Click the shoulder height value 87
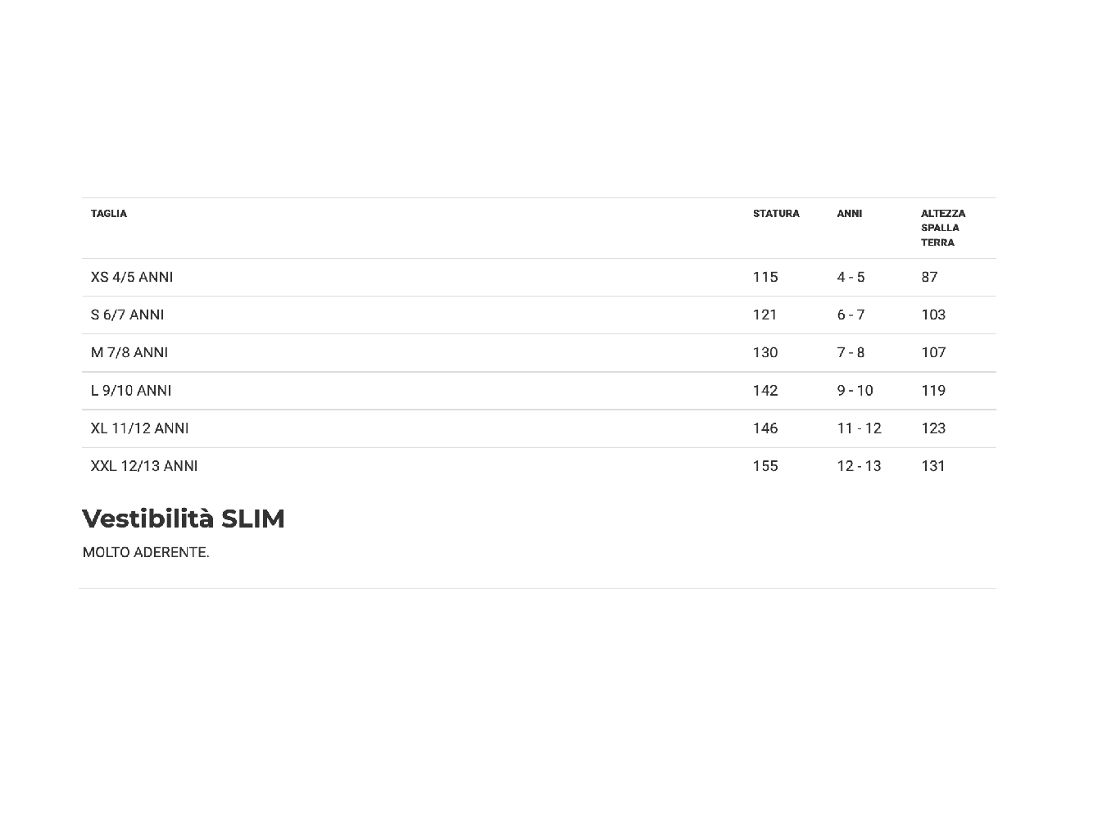Viewport: 1116px width, 838px height. point(929,277)
